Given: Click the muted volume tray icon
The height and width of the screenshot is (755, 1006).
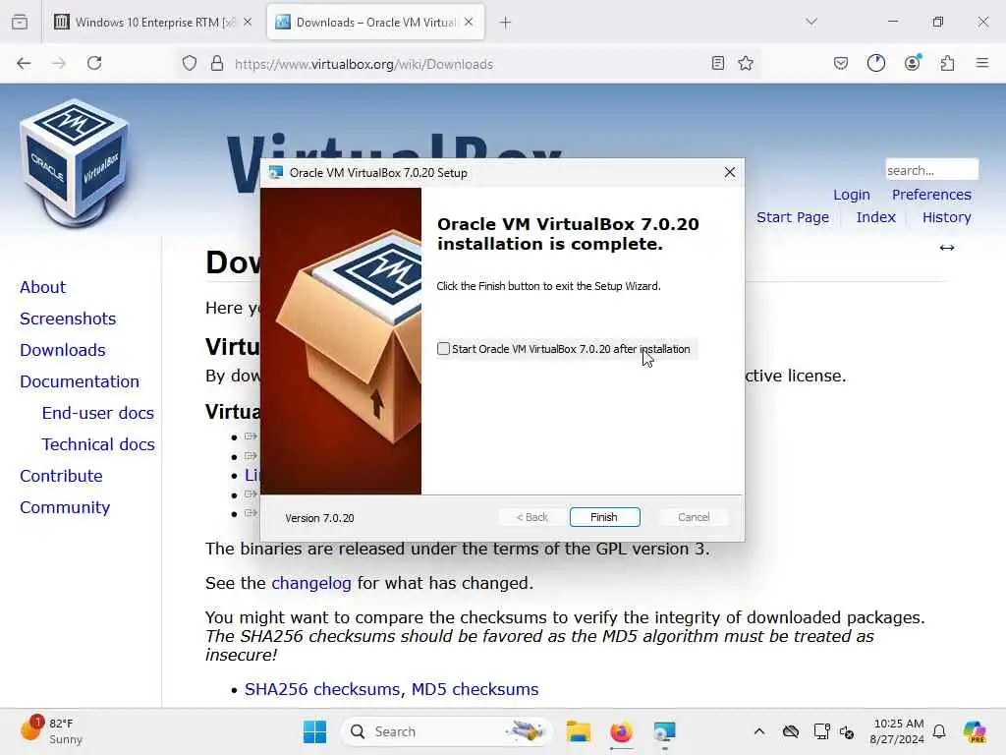Looking at the screenshot, I should 846,731.
